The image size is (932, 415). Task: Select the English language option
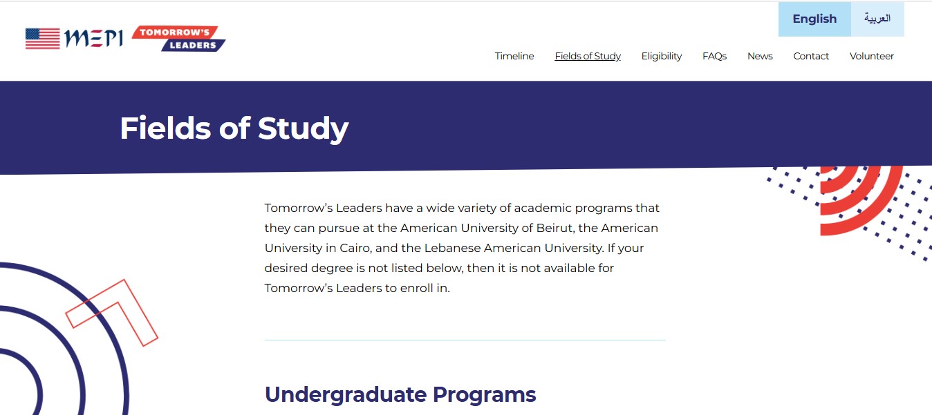click(x=814, y=19)
